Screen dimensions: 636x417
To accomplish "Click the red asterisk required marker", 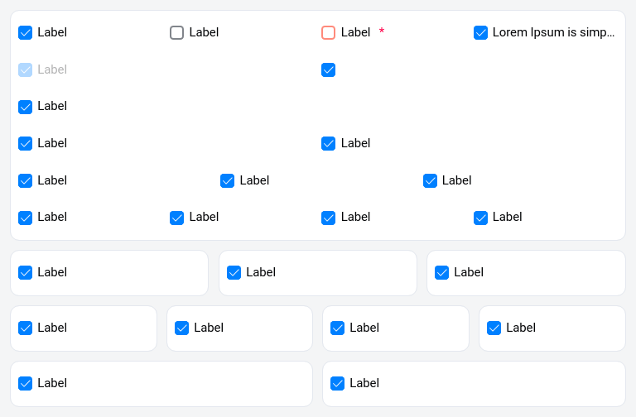I will [x=382, y=32].
